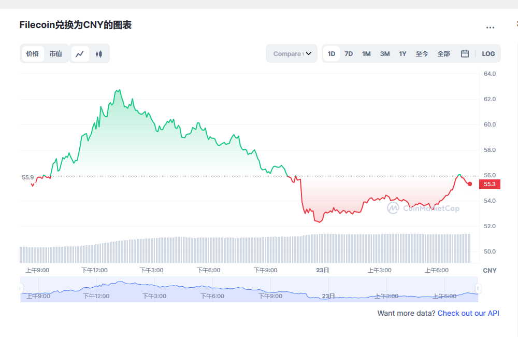Viewport: 518px width, 337px height.
Task: Select the 7D time range tab
Action: pos(349,53)
